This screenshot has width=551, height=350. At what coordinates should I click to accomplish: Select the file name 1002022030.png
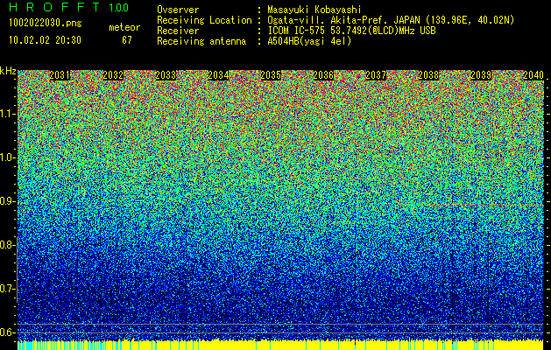(x=45, y=24)
